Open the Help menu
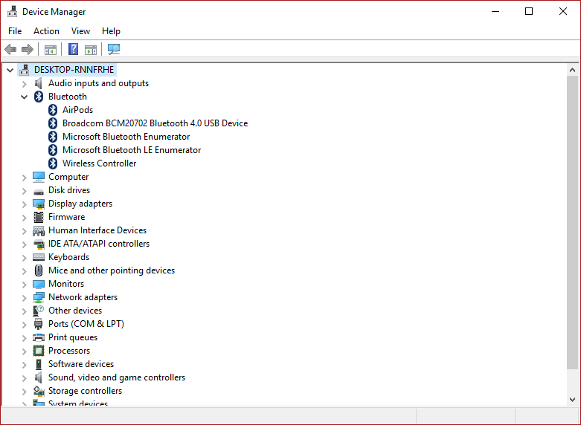Viewport: 581px width, 425px height. (x=111, y=31)
